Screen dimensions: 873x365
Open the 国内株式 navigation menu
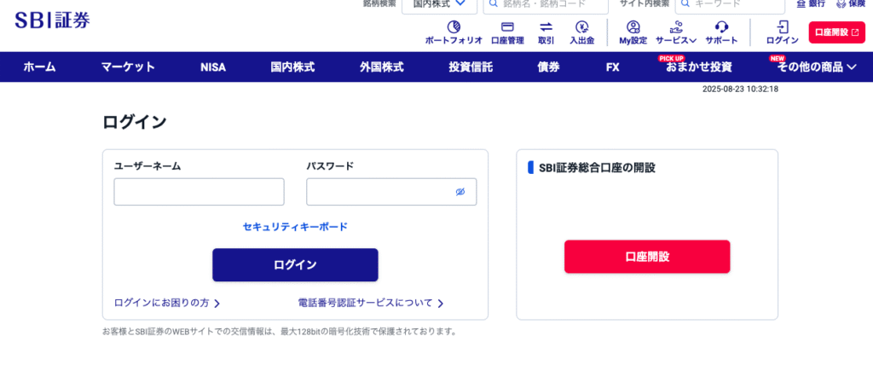[x=293, y=67]
